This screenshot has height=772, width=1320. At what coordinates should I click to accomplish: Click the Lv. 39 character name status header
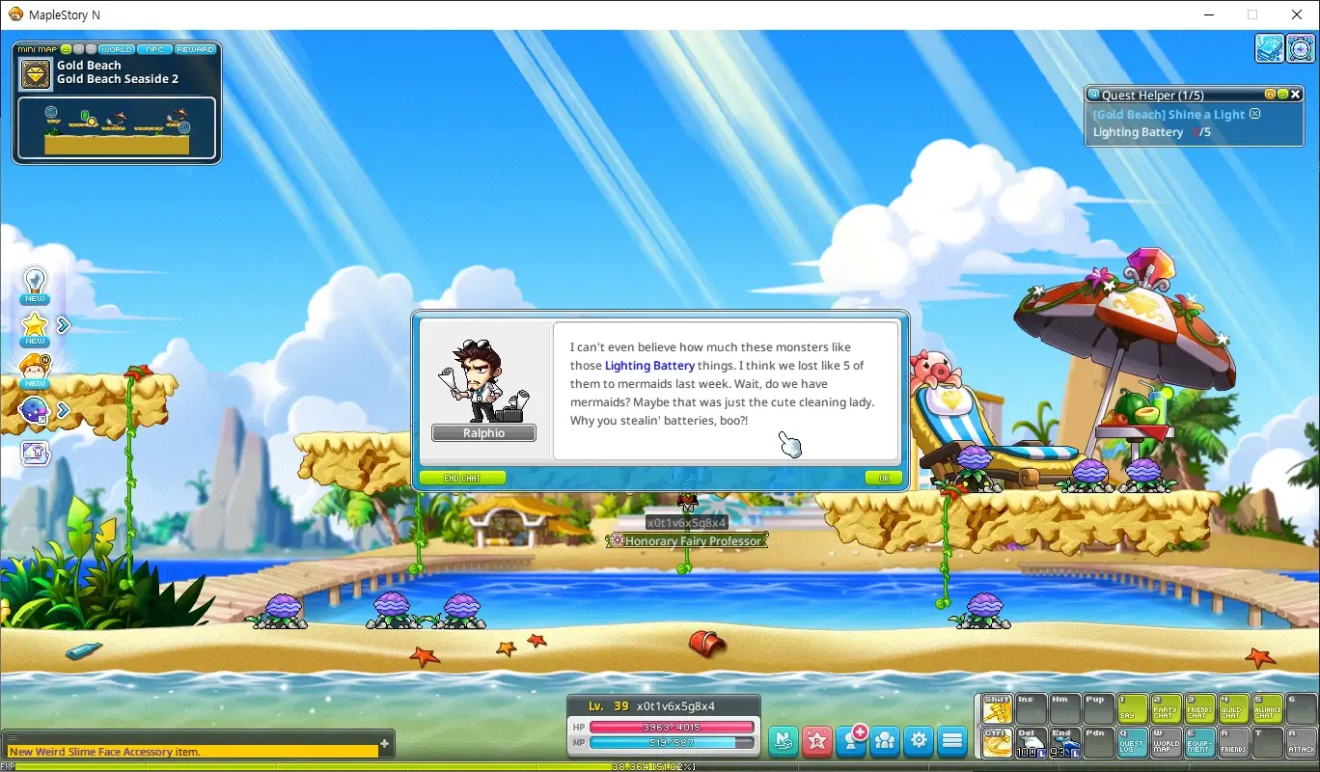point(664,706)
